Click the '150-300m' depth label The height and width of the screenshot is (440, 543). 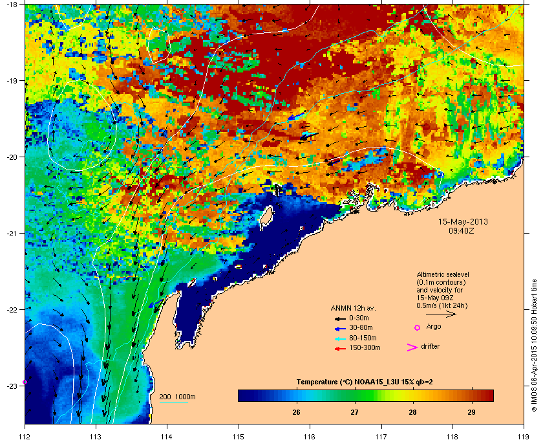pyautogui.click(x=365, y=347)
